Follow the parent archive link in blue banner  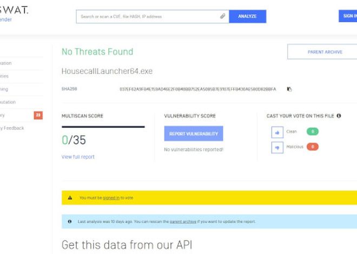[x=183, y=222]
